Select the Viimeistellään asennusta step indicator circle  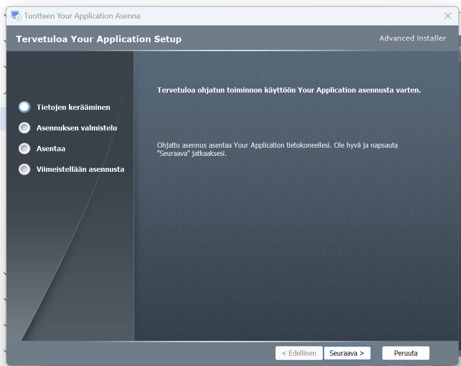(x=25, y=169)
